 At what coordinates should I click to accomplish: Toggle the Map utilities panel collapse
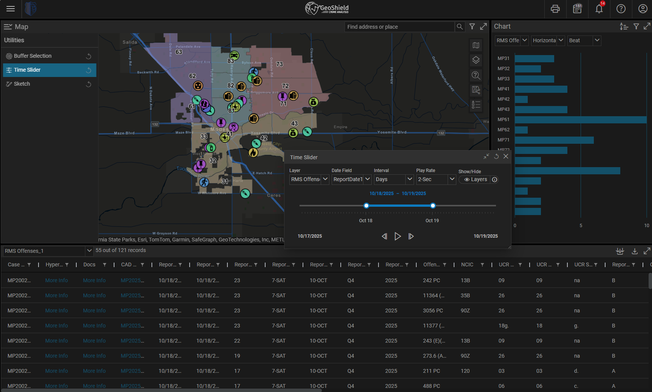(x=8, y=27)
